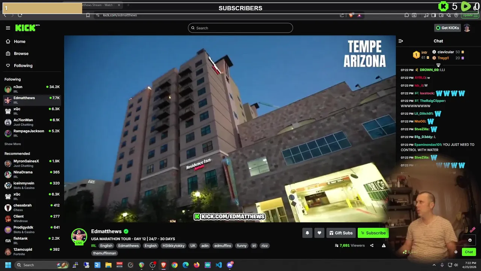Open the emoji picker in chat
481x271 pixels.
point(470,240)
